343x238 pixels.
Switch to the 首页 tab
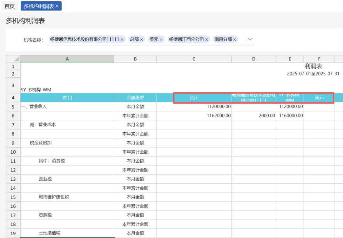click(10, 6)
